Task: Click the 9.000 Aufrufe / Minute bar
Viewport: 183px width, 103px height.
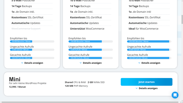Action: point(149,50)
